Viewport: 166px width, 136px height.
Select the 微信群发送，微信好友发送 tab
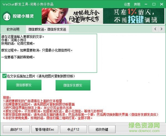pyautogui.click(x=47, y=29)
